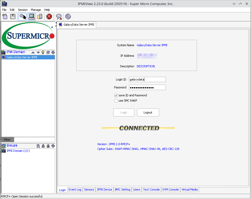Enable the use SMC RAKP checkbox
The width and height of the screenshot is (251, 199).
tap(116, 101)
